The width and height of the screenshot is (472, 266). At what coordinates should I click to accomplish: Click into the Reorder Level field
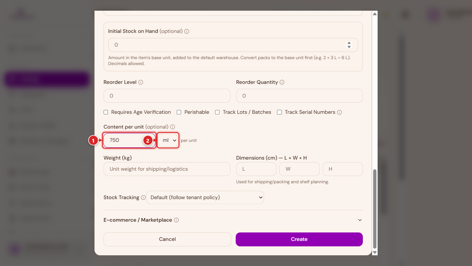[x=167, y=96]
